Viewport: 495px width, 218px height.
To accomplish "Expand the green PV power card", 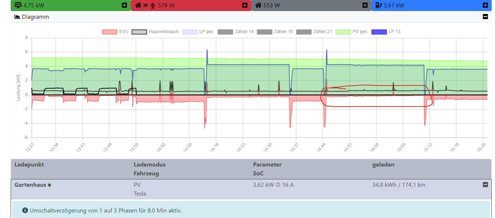I will click(124, 5).
